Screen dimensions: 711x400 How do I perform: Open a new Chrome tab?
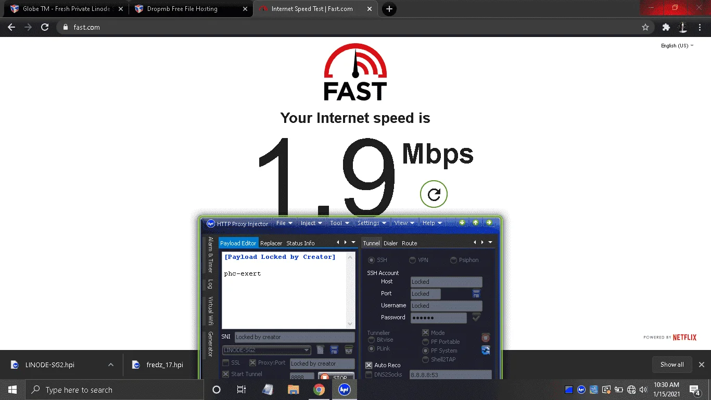[x=389, y=9]
